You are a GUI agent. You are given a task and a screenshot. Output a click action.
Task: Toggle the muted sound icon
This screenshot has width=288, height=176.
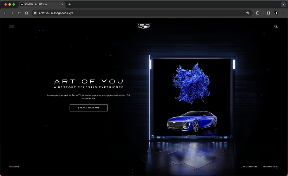276,26
